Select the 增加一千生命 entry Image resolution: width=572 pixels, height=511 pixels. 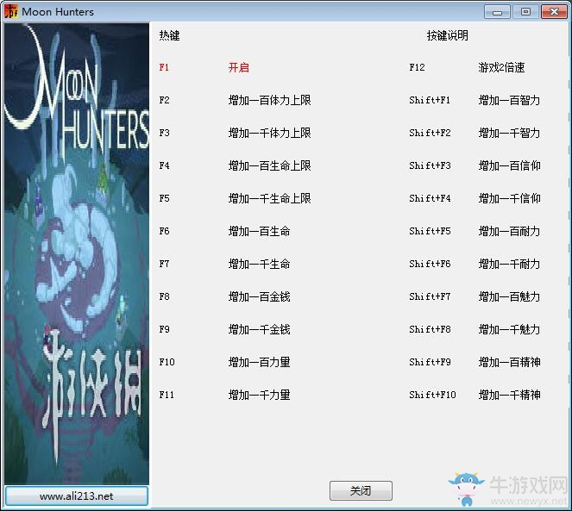pos(260,264)
